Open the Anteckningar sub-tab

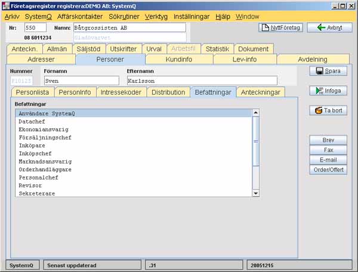coord(261,92)
